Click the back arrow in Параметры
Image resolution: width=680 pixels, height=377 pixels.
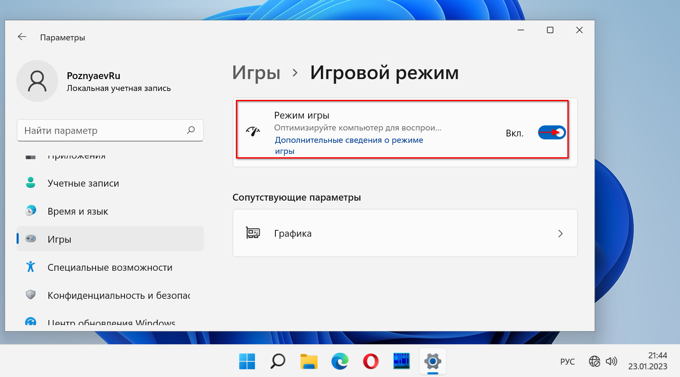pos(22,37)
